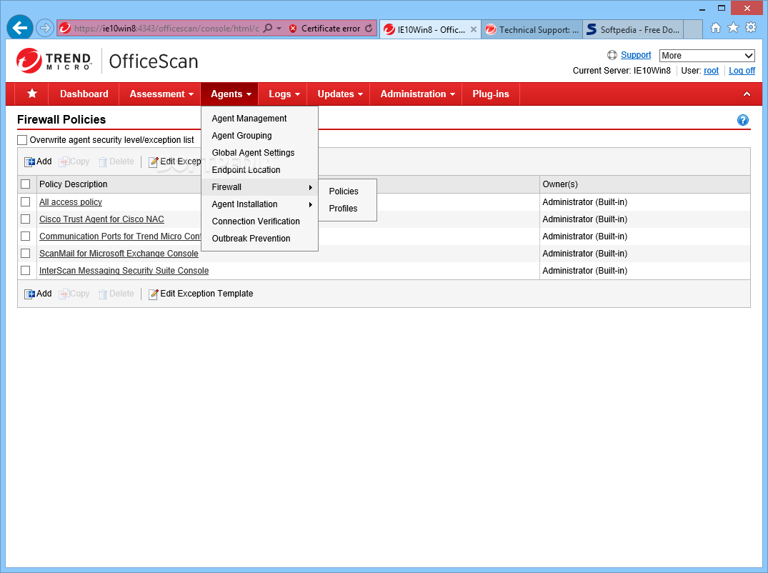Open InterScan Messaging Security Suite Console
The height and width of the screenshot is (573, 768).
coord(124,270)
